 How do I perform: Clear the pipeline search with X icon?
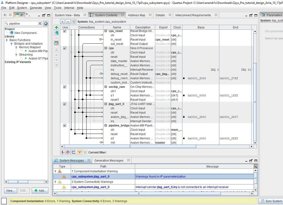coord(40,24)
